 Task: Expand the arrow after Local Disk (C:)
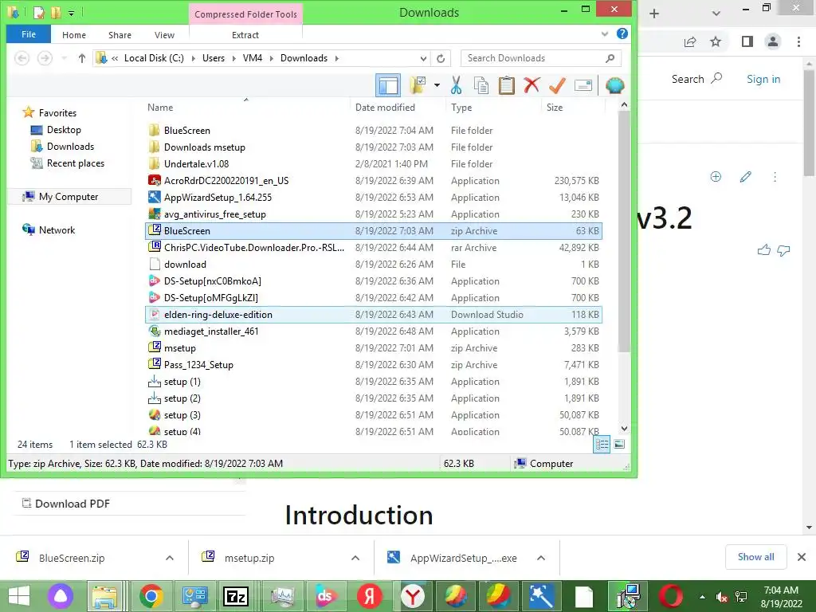click(x=193, y=58)
